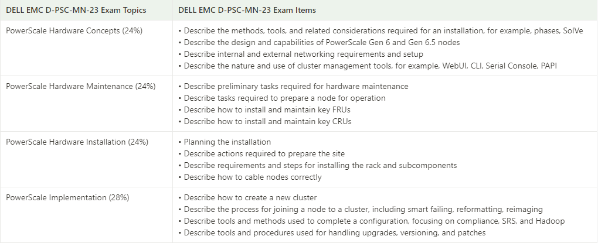This screenshot has width=598, height=243.
Task: Select the PowerScale Hardware Concepts (24%) cell
Action: (x=86, y=48)
